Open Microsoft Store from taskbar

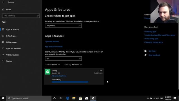(x=80, y=98)
